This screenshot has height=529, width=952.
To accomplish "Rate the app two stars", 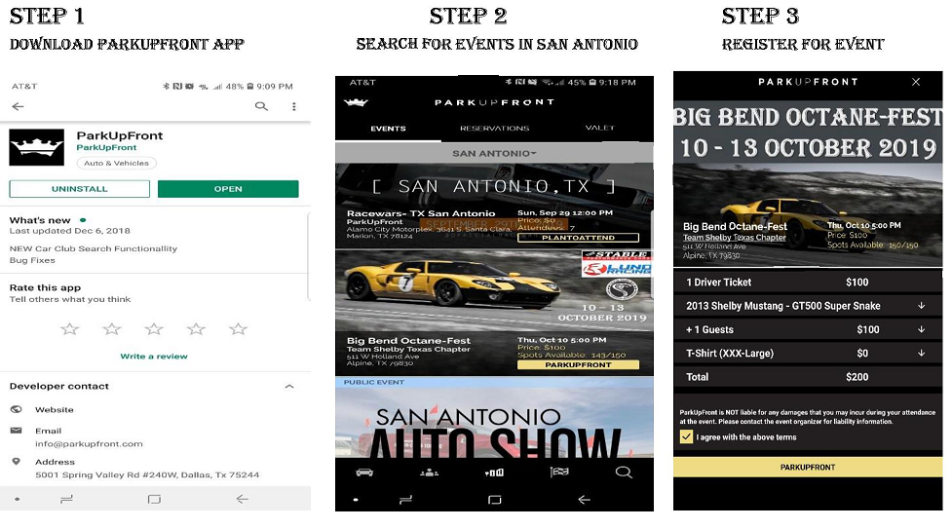I will [x=112, y=329].
